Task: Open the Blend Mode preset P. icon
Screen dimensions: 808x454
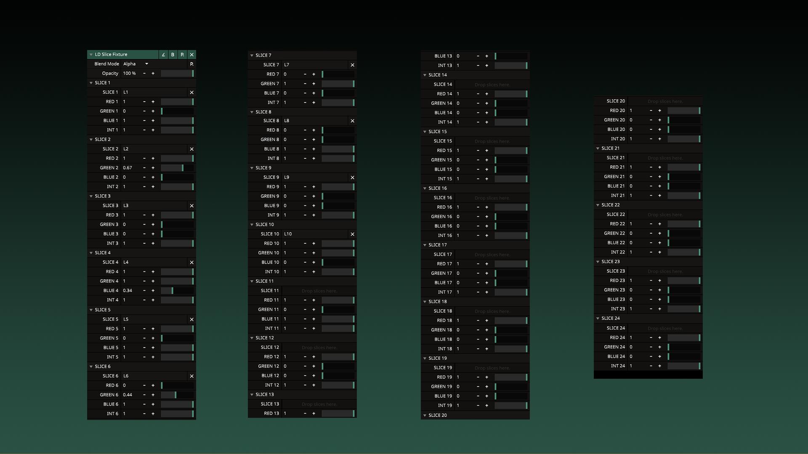Action: click(x=191, y=64)
